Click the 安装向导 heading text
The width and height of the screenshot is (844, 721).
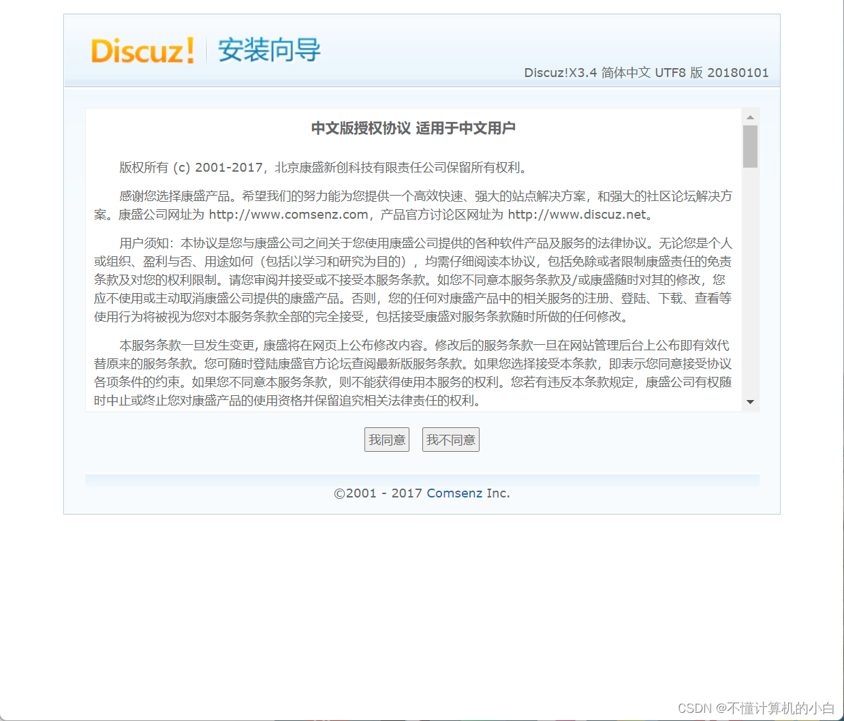point(269,50)
